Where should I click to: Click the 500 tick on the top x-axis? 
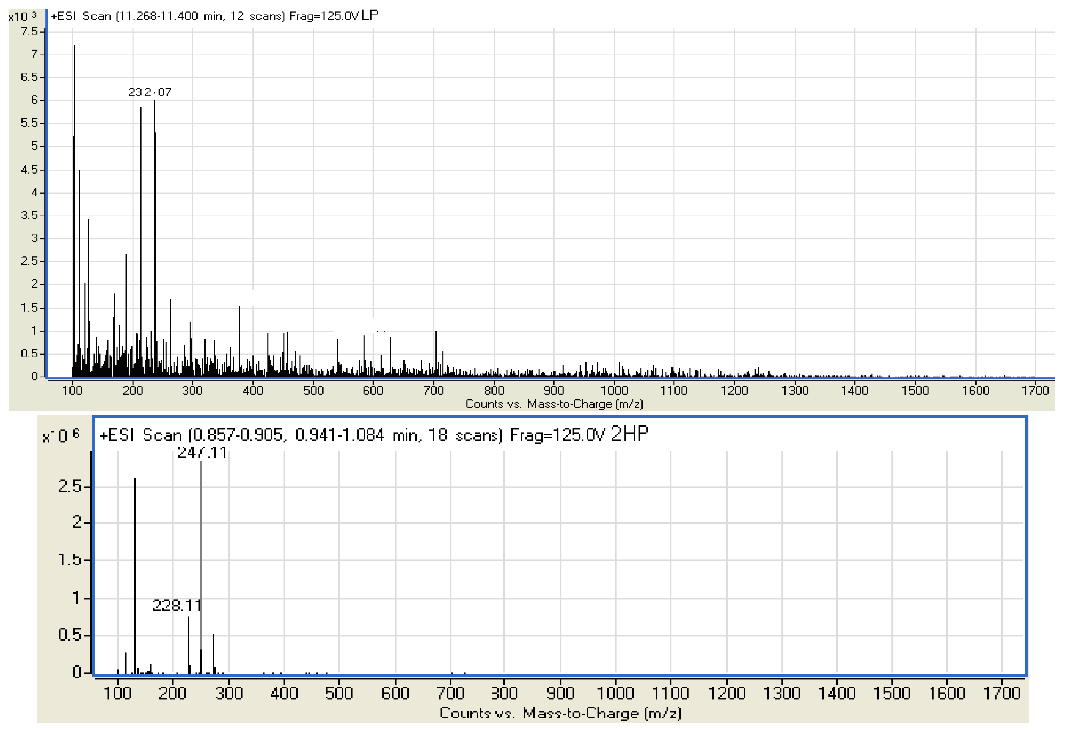[313, 390]
